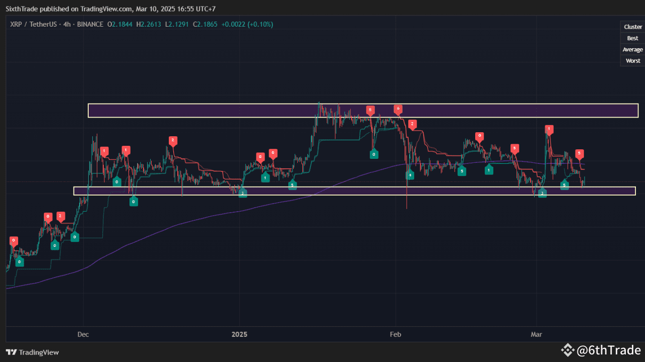Screen dimensions: 645x362
Task: Click the TradingView logo at the bottom
Action: coord(32,352)
